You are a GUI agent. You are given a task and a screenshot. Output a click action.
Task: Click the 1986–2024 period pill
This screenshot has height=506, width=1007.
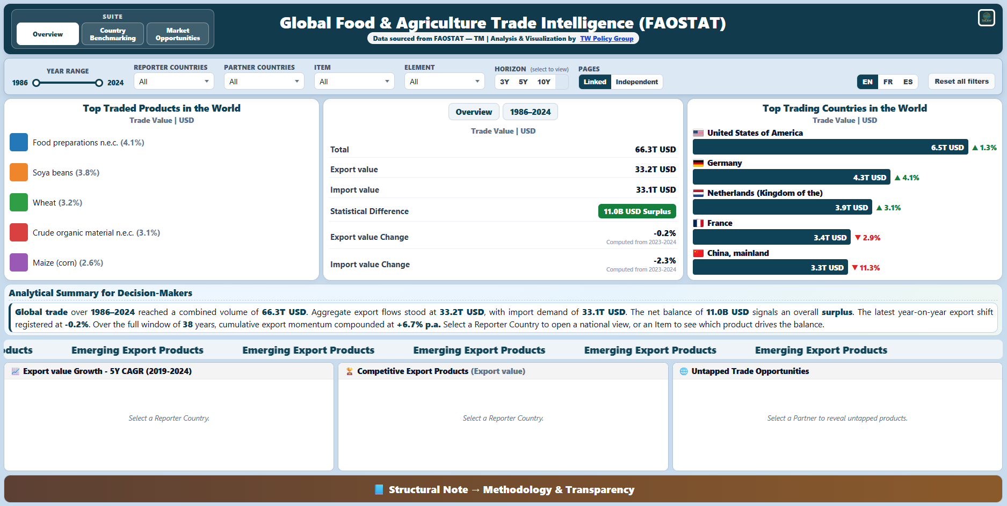click(x=530, y=112)
